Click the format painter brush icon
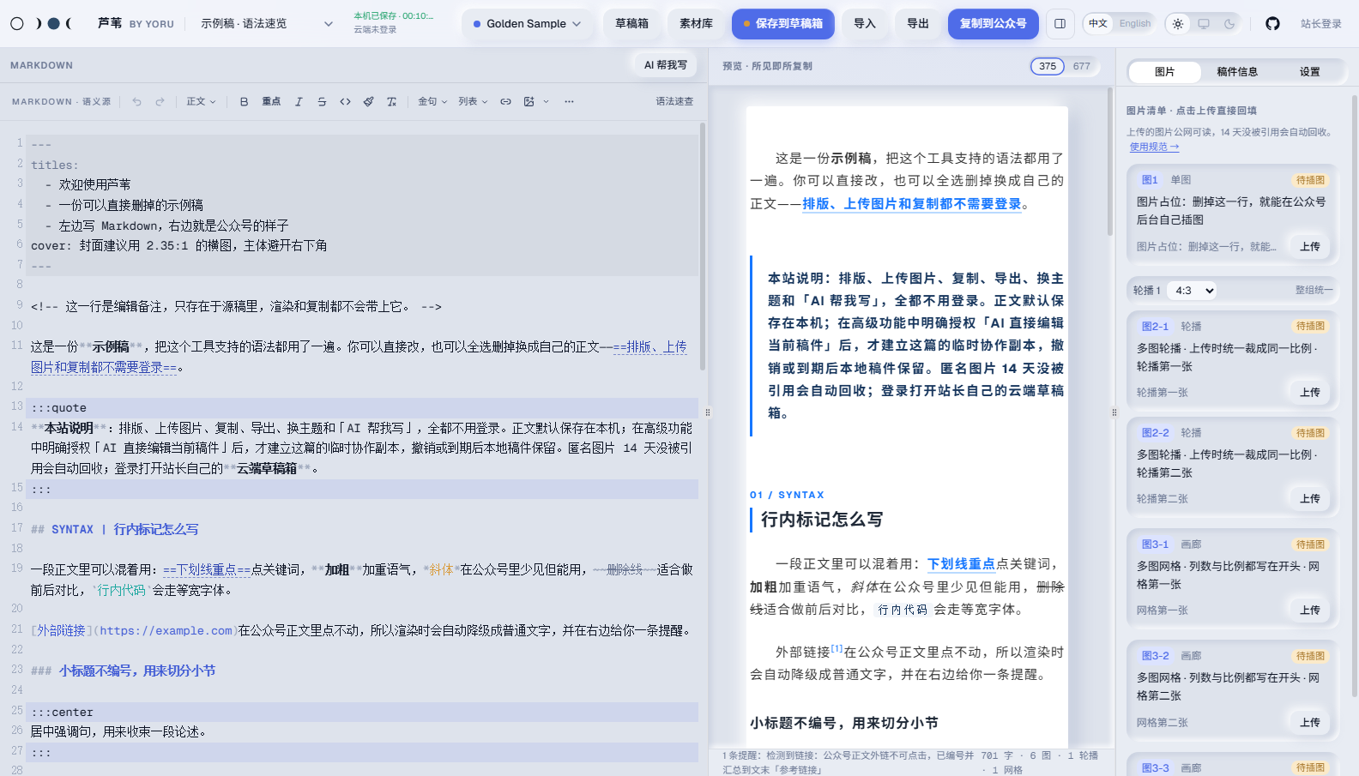1359x776 pixels. click(x=368, y=101)
